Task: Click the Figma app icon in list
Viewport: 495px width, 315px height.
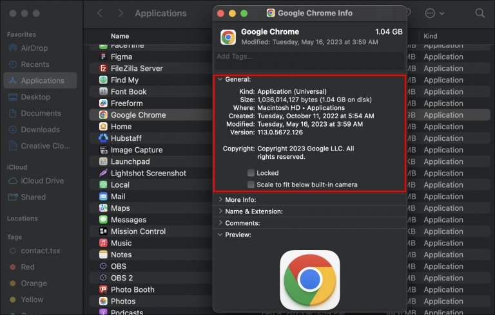Action: 103,57
